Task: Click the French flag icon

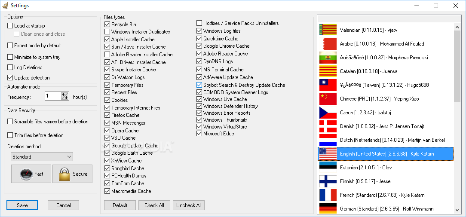Action: click(x=328, y=195)
